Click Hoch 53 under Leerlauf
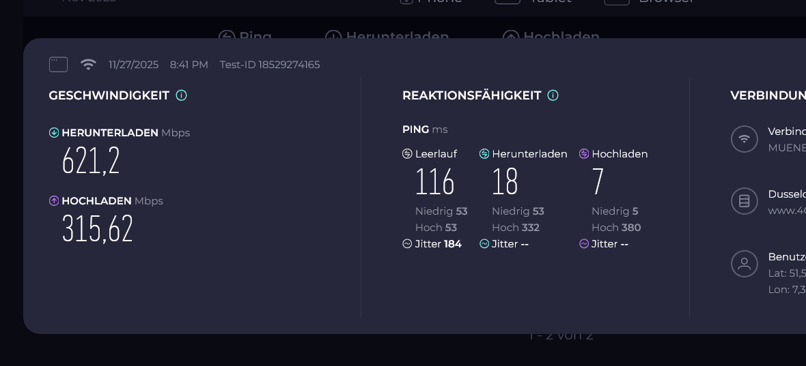Viewport: 806px width, 366px height. (x=436, y=228)
